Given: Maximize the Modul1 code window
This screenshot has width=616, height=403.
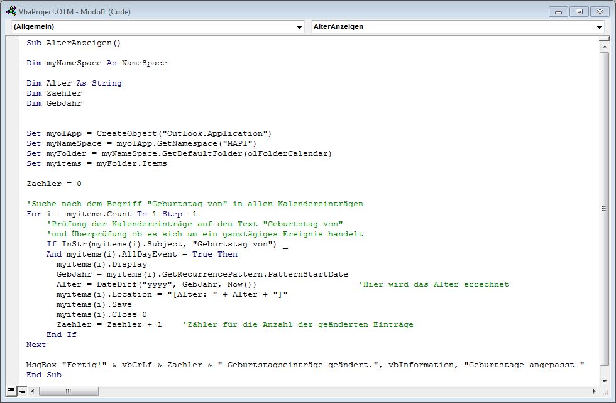Looking at the screenshot, I should (x=579, y=12).
